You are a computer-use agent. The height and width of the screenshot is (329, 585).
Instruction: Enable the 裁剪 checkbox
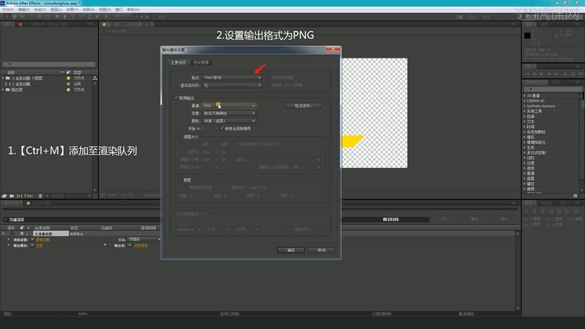coord(180,180)
